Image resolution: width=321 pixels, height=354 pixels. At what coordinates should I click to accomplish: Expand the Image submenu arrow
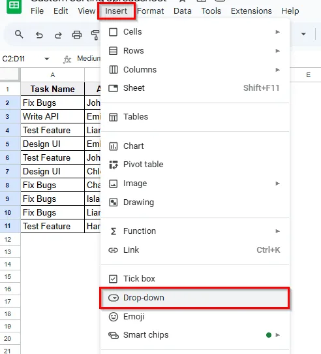pyautogui.click(x=277, y=184)
